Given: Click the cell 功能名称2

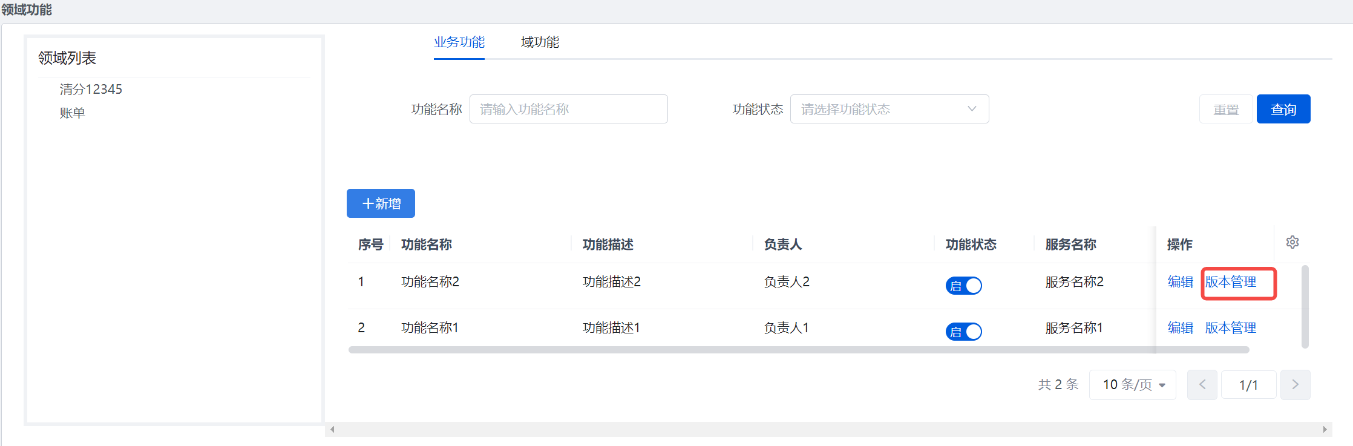Looking at the screenshot, I should tap(430, 282).
